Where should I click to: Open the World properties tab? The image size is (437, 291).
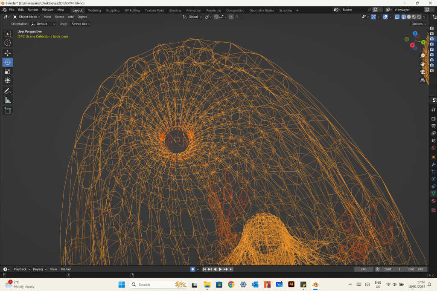point(434,148)
